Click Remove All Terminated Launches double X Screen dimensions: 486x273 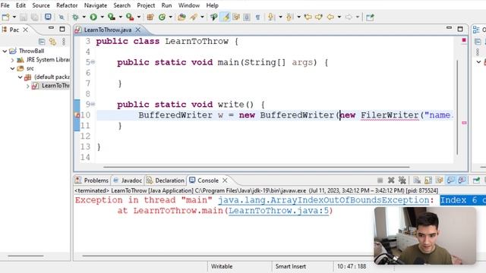pyautogui.click(x=402, y=180)
